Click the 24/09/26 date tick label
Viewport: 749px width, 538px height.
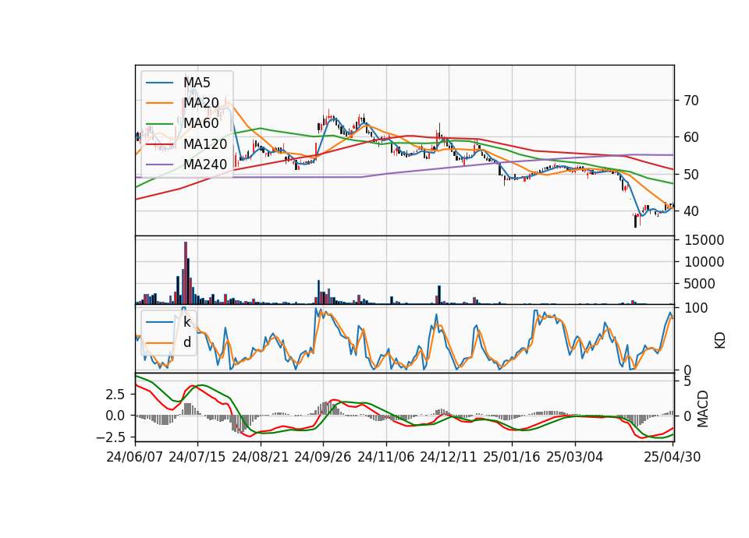coord(323,457)
